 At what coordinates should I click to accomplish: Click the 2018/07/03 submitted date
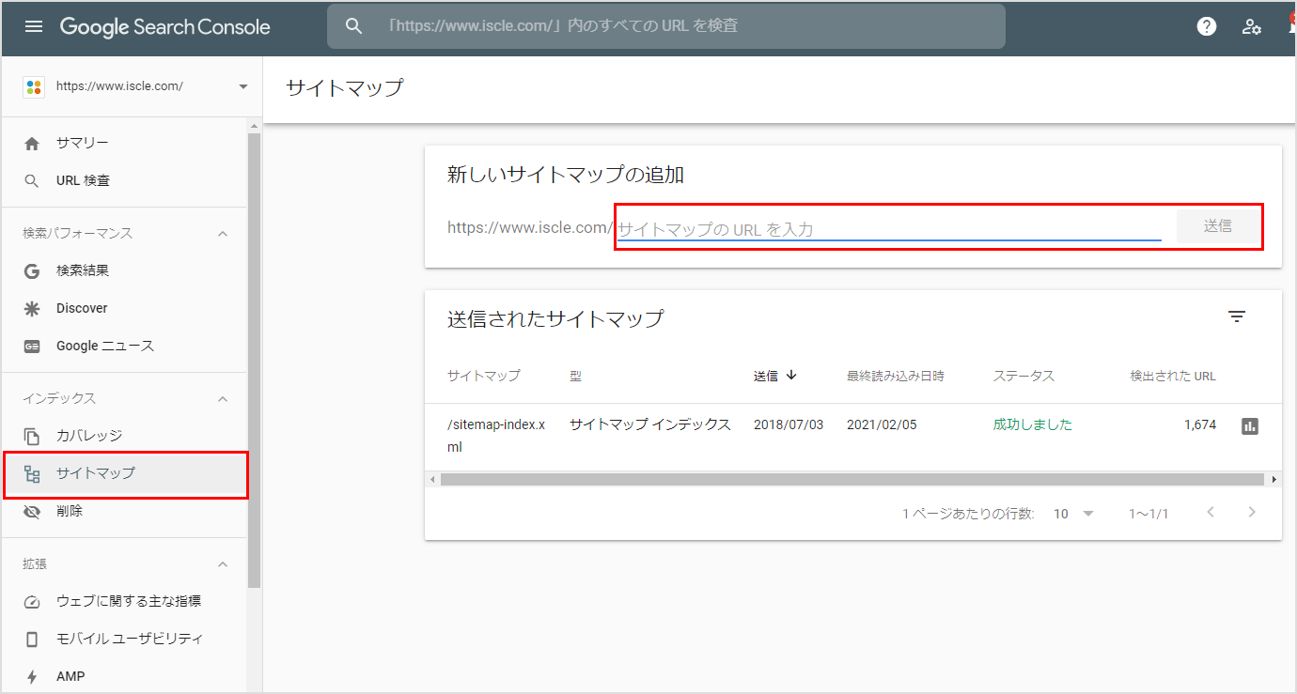(789, 424)
